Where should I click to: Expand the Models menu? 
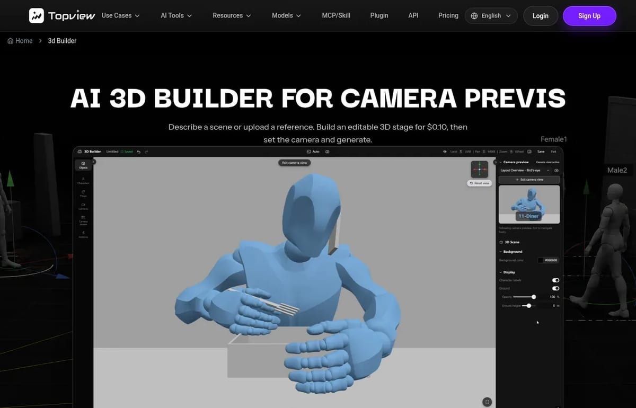[286, 15]
